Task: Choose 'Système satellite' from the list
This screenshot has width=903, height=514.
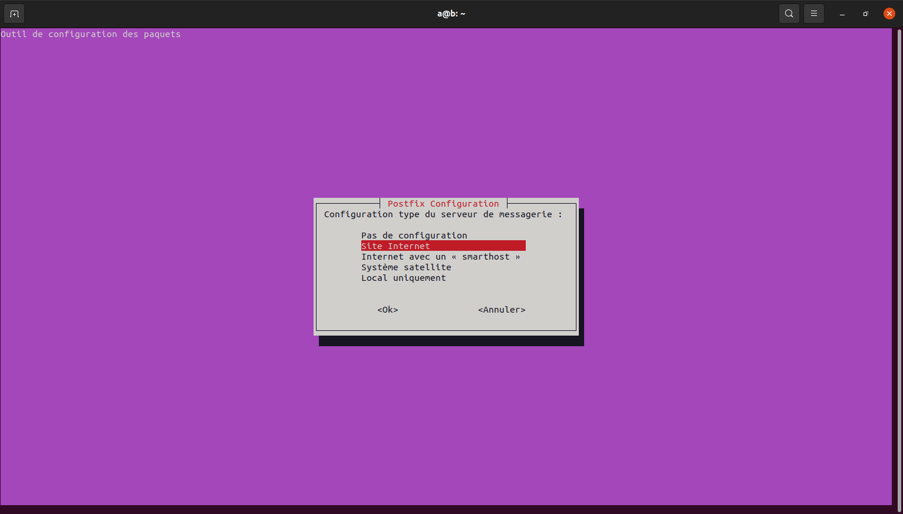Action: pyautogui.click(x=406, y=267)
